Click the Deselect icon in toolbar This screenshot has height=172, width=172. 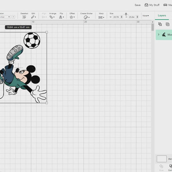(24, 17)
